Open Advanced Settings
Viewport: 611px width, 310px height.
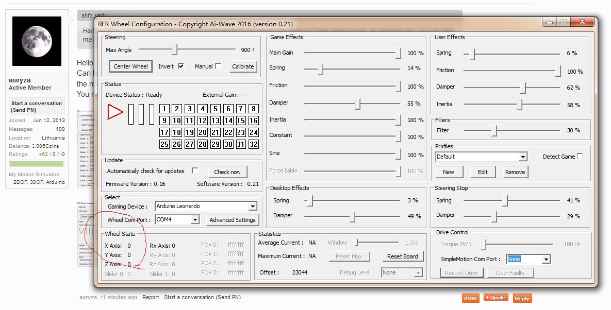pos(233,220)
